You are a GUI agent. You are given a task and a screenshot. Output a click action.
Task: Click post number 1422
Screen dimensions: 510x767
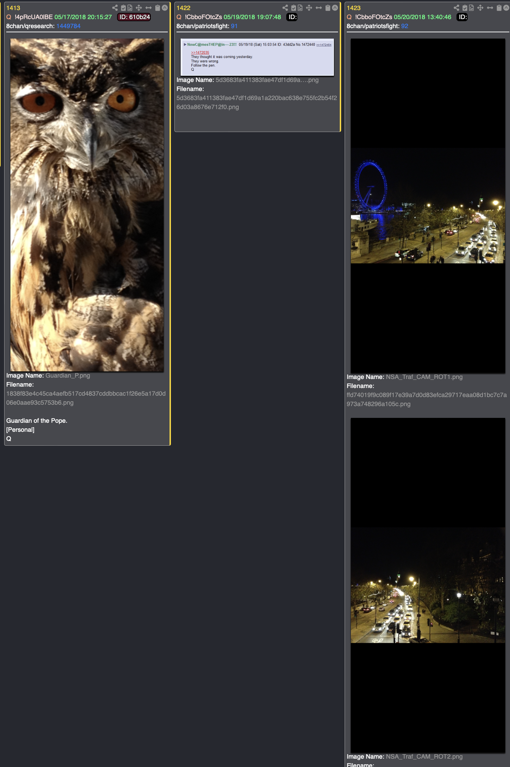[183, 8]
